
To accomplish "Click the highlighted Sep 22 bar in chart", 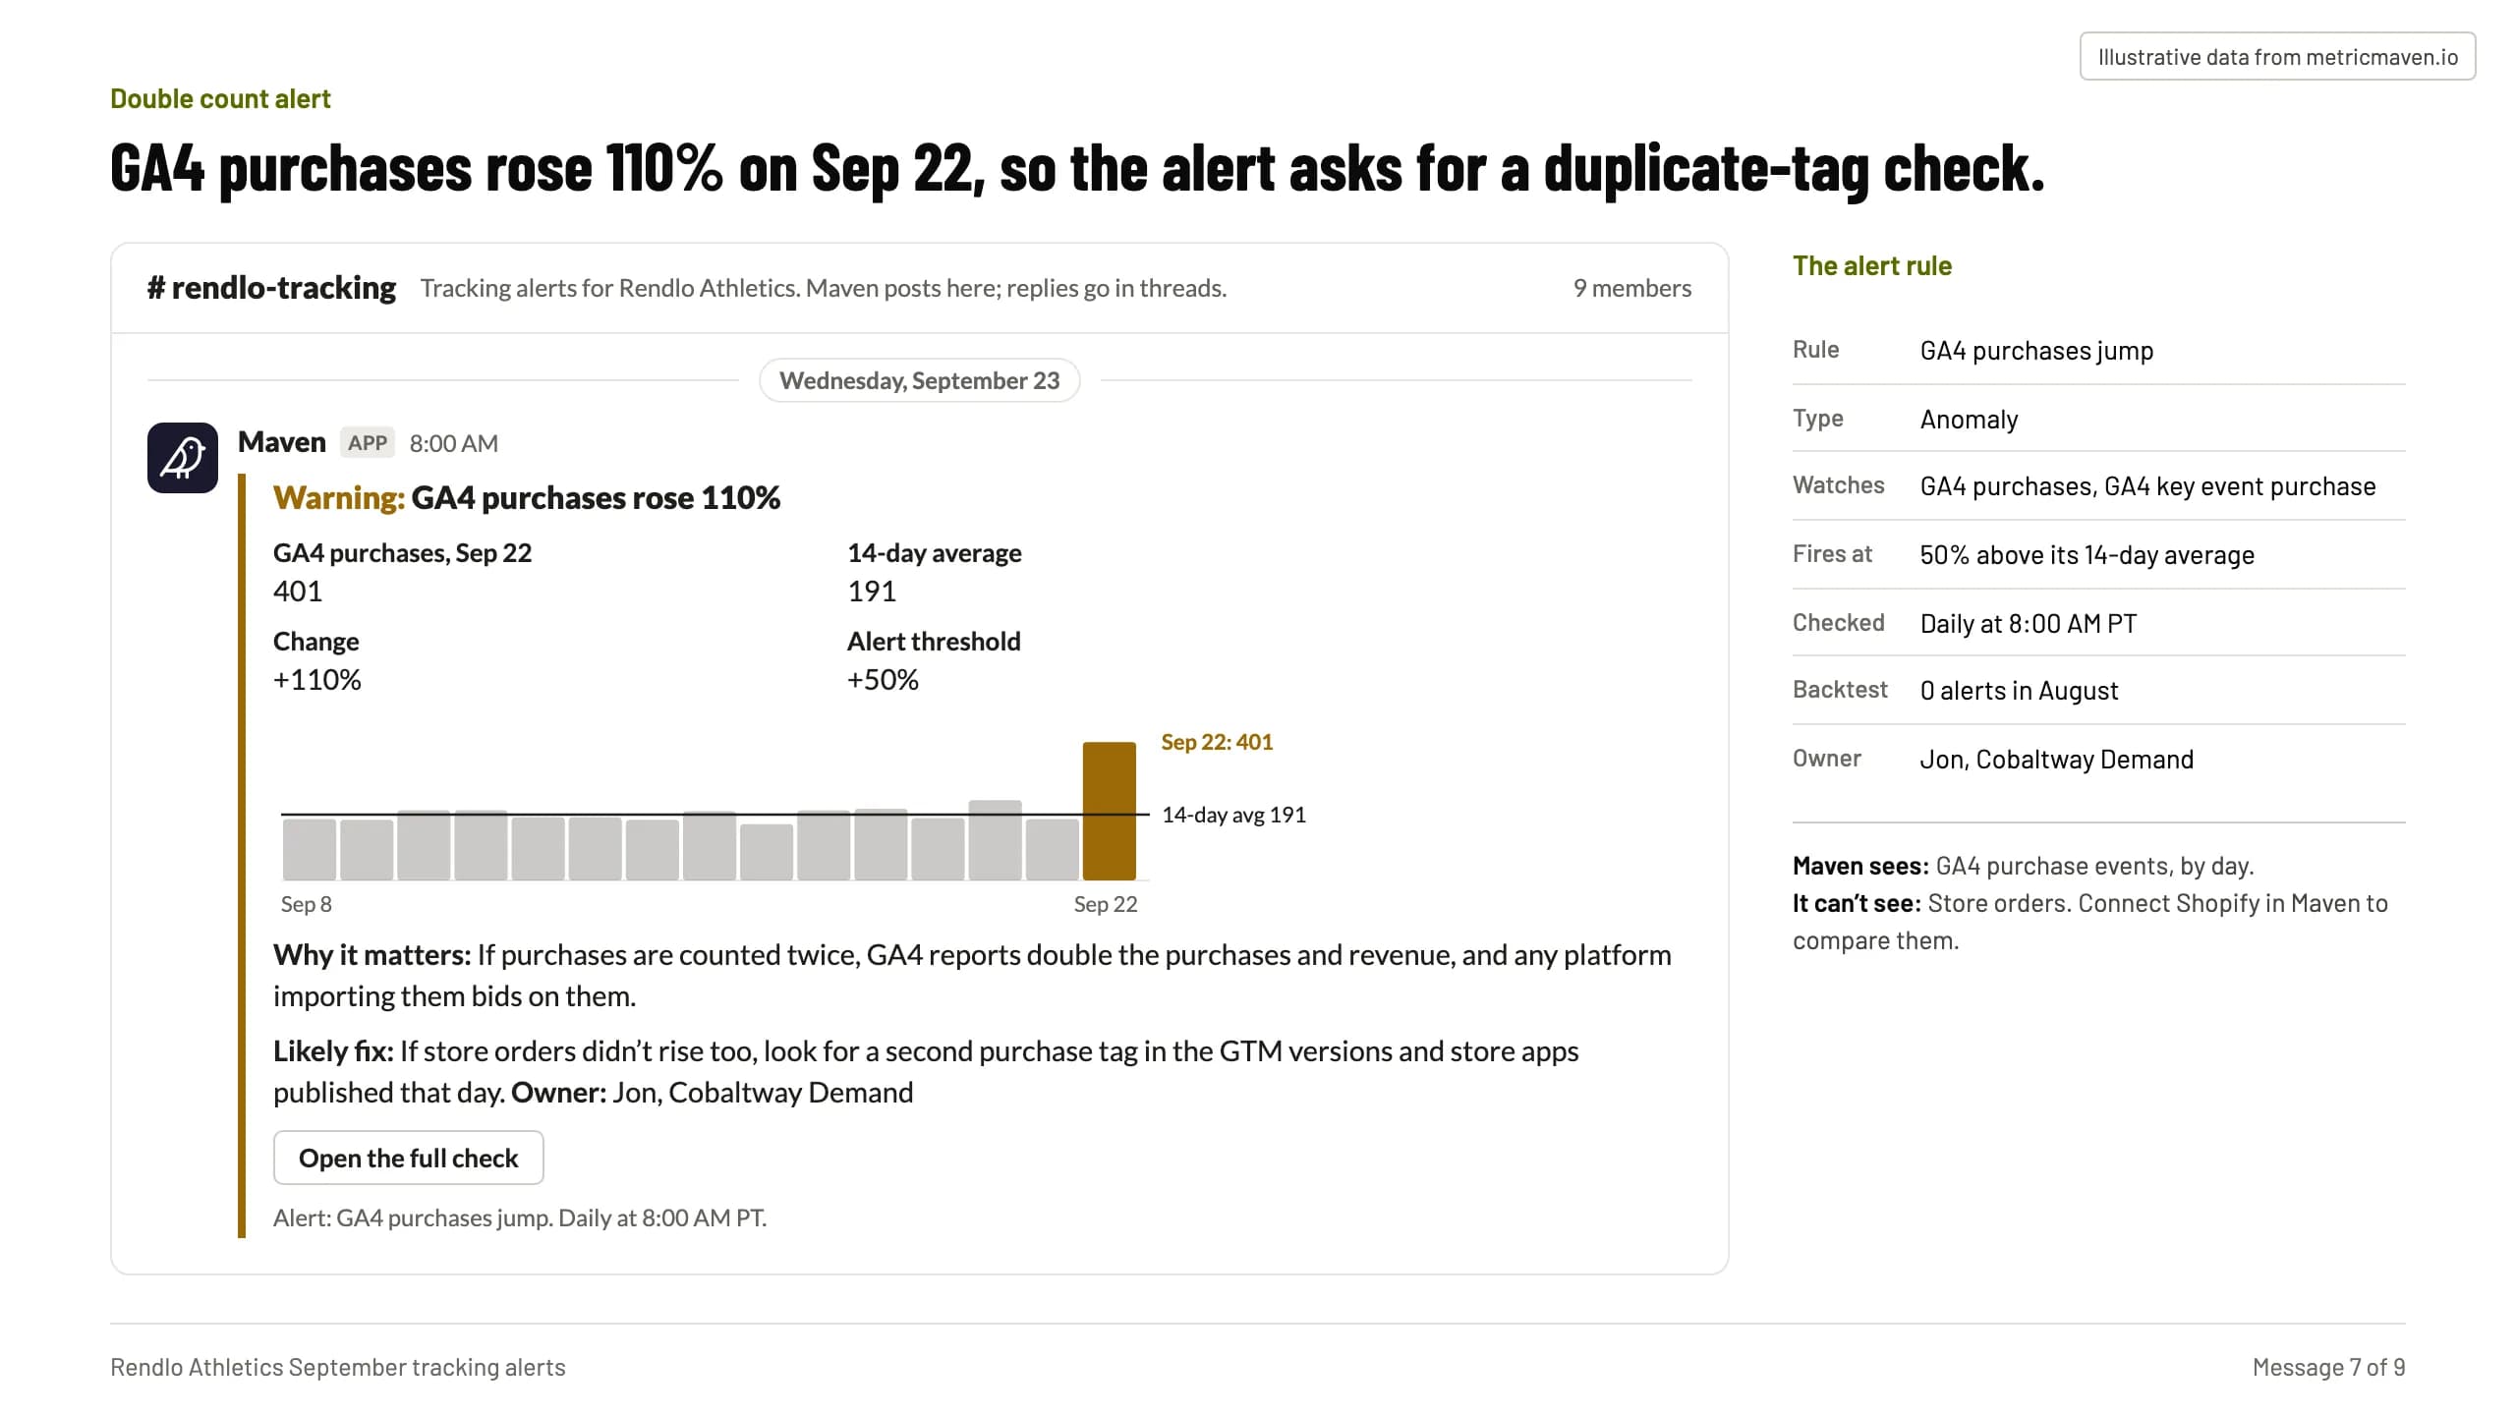I will (1109, 811).
